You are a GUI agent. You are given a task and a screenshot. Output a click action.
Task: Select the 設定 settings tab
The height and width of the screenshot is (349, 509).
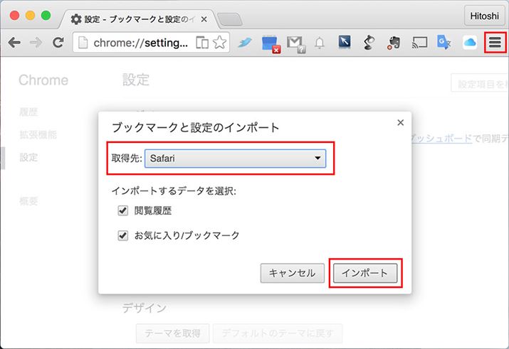click(138, 19)
